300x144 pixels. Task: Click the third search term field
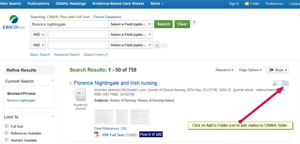click(x=78, y=45)
